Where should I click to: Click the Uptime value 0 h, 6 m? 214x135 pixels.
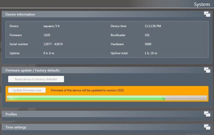49,53
